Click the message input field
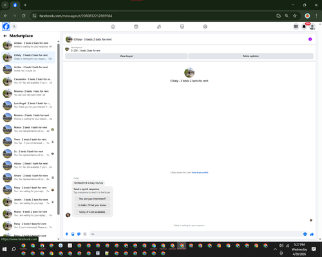Viewport: 322px width, 257px height. pos(195,234)
